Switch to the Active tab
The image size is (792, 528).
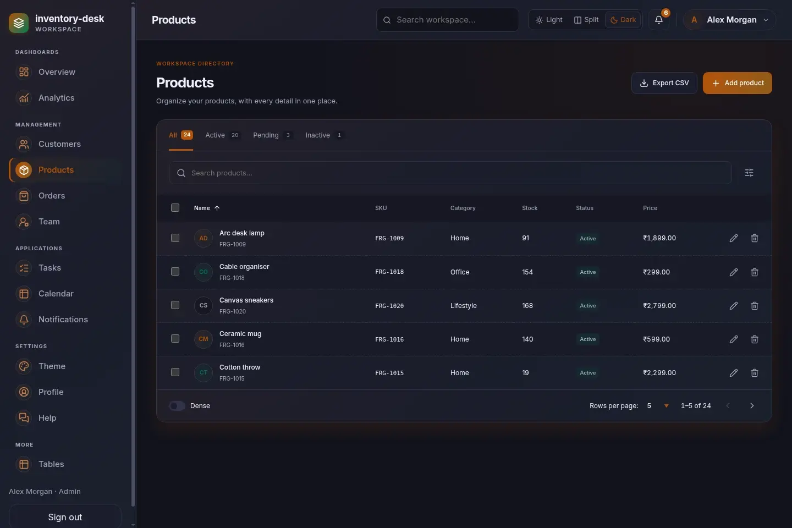click(223, 135)
